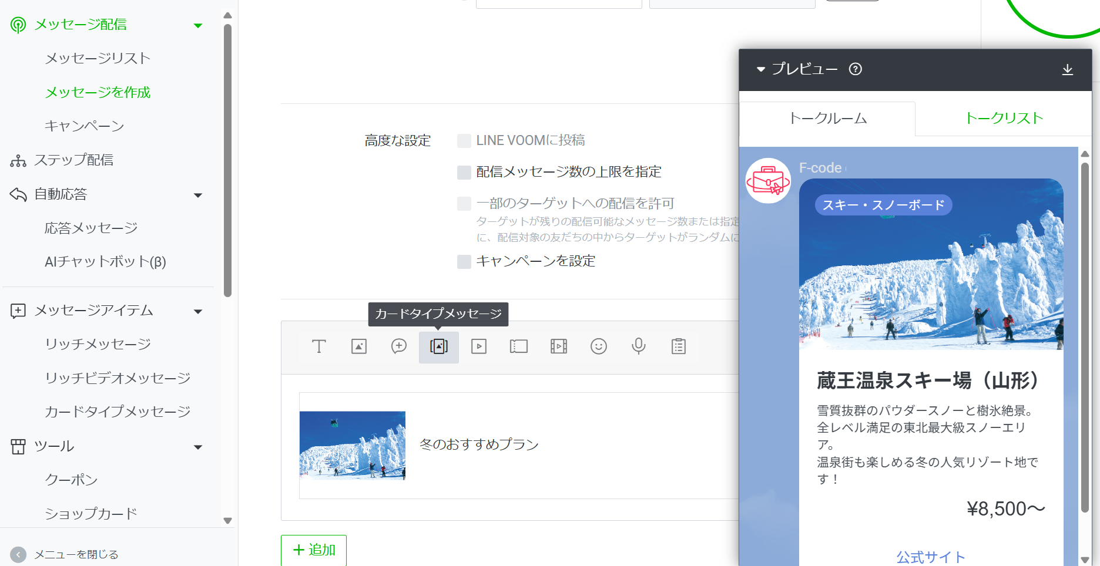Click the preview help question mark icon
This screenshot has width=1100, height=566.
click(x=855, y=69)
